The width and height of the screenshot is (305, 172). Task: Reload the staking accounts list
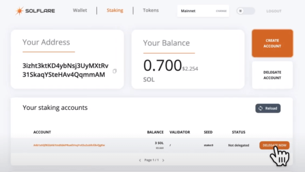tap(268, 108)
